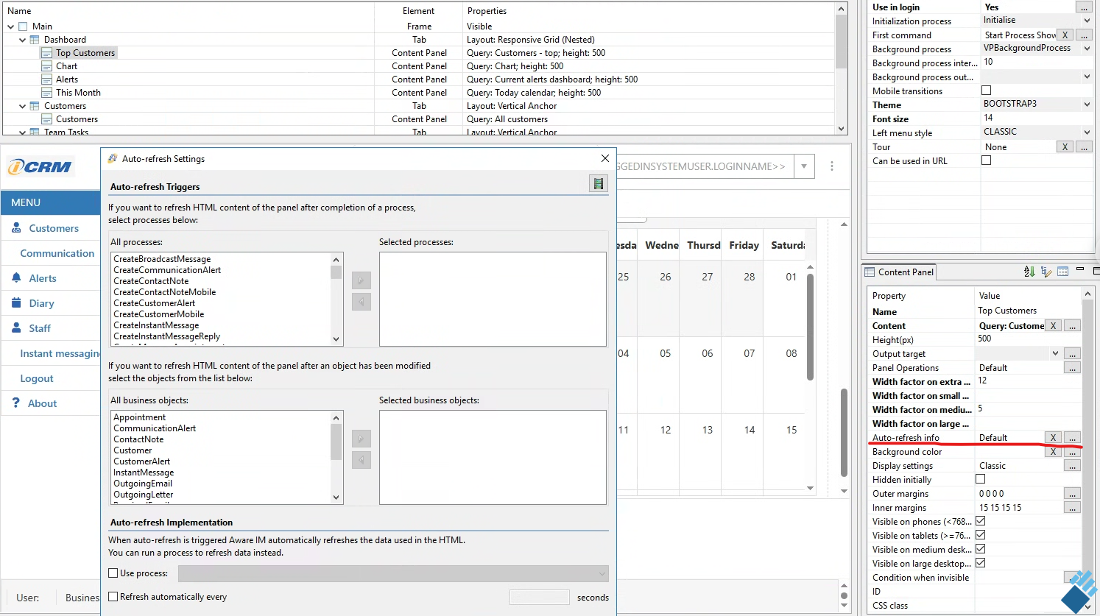The width and height of the screenshot is (1100, 616).
Task: Collapse the Dashboard tree node
Action: tap(23, 40)
